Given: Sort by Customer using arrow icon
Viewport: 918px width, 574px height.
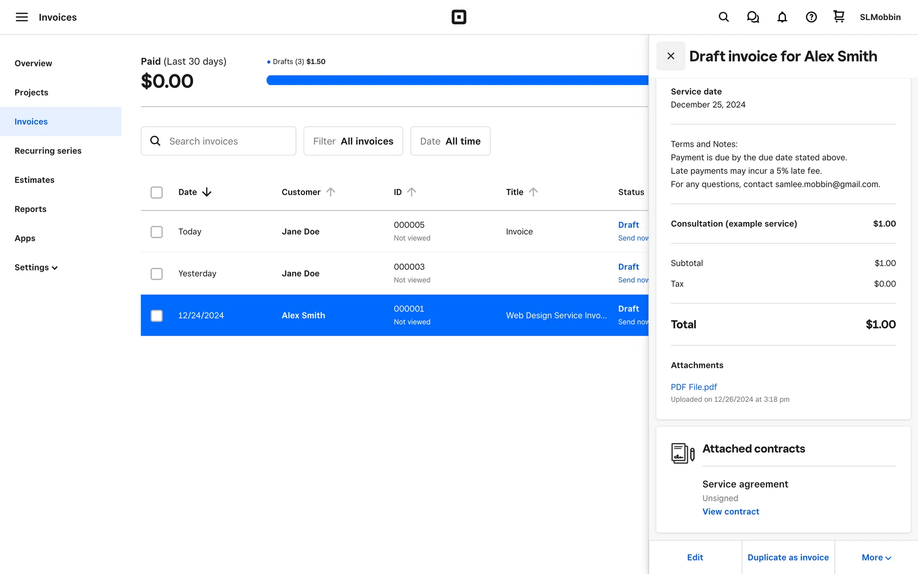Looking at the screenshot, I should coord(330,192).
